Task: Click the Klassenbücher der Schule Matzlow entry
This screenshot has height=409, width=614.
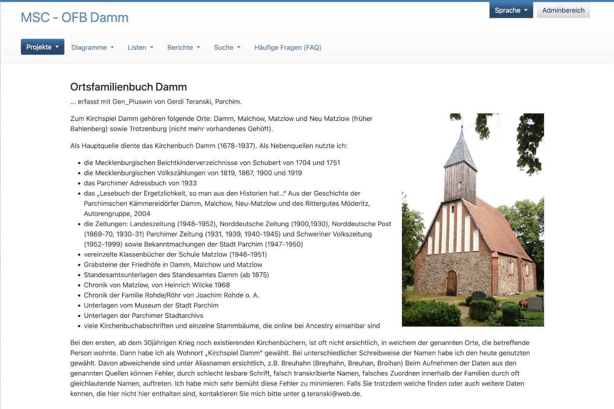Action: coord(175,255)
